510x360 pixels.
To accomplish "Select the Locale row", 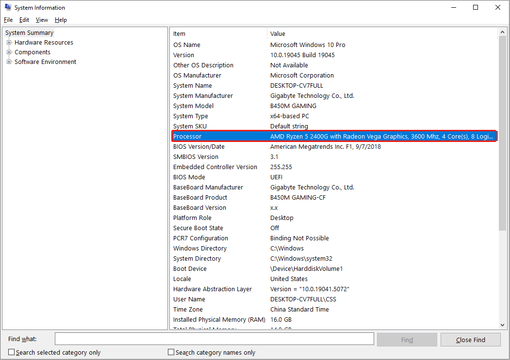I will [334, 279].
